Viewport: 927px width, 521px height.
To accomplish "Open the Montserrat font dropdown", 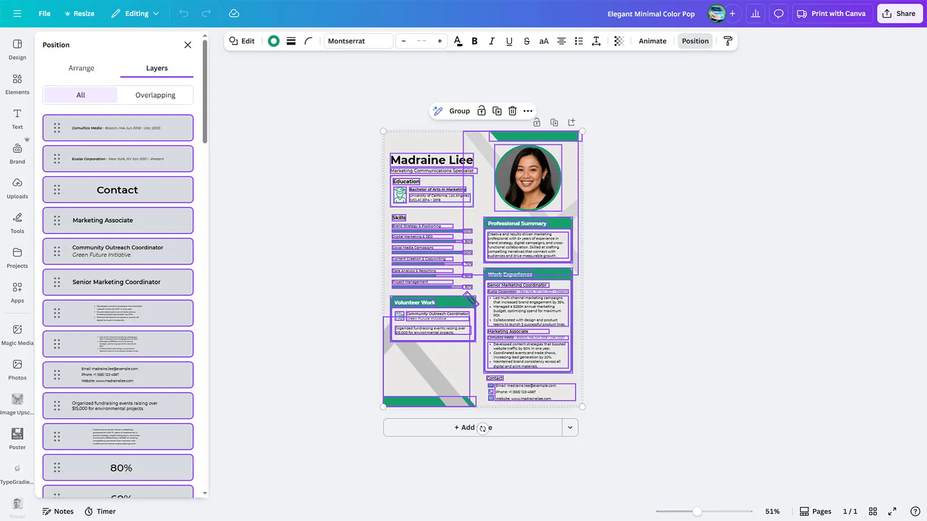I will [x=358, y=41].
